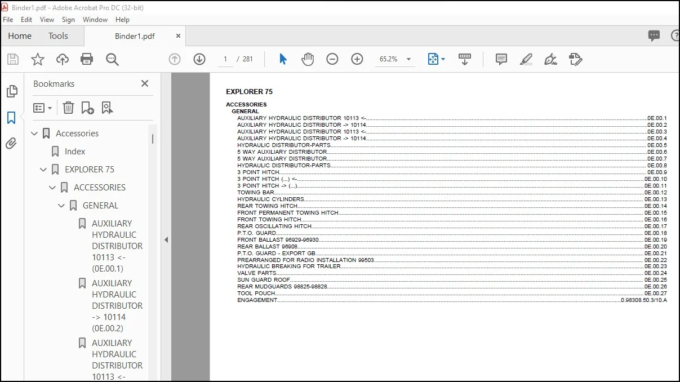This screenshot has width=680, height=382.
Task: Click find current bookmark icon
Action: tap(107, 108)
